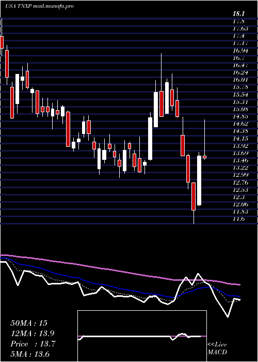Screen dimensions: 258x362
Task: Click the 12.99 price axis label
Action: click(x=240, y=175)
